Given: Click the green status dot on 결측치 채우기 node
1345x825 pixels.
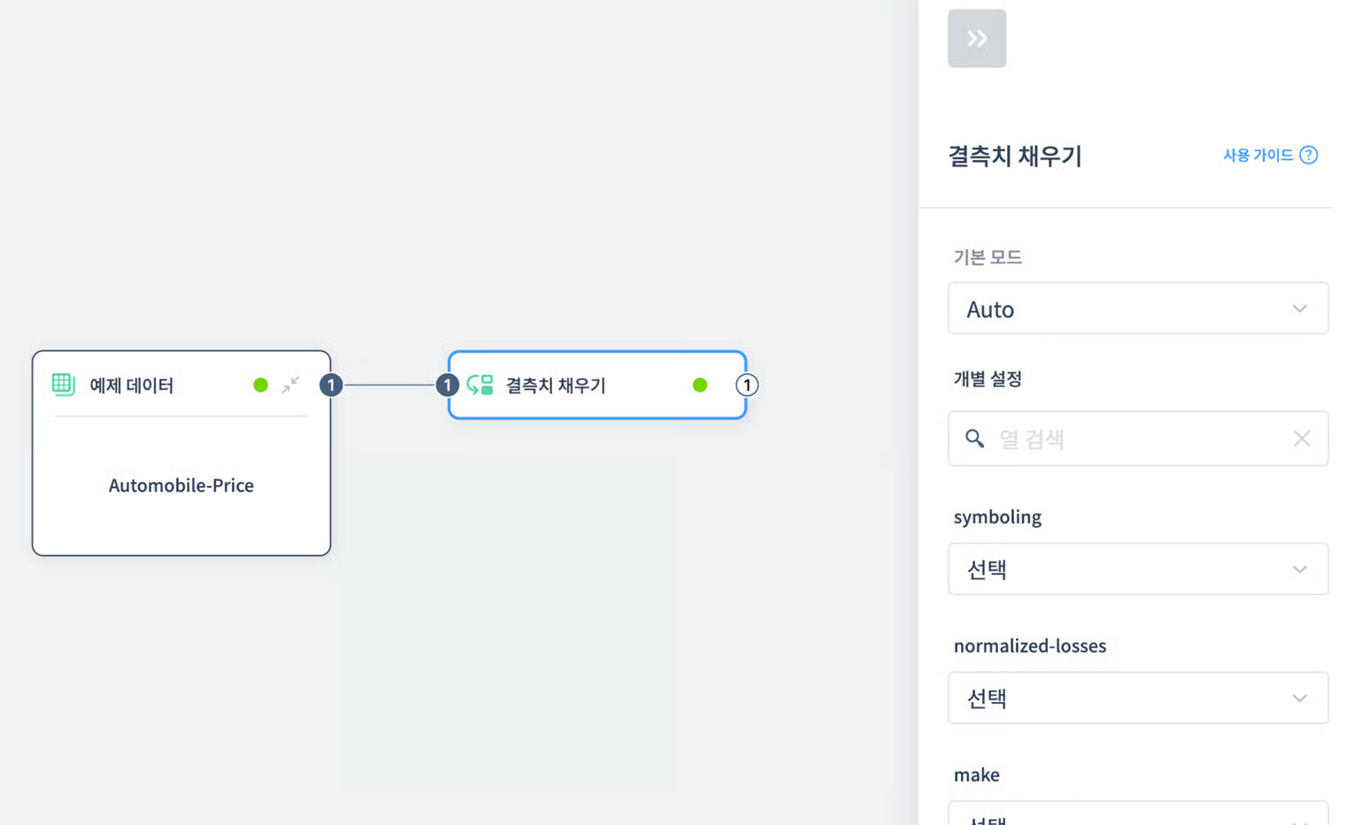Looking at the screenshot, I should [700, 385].
